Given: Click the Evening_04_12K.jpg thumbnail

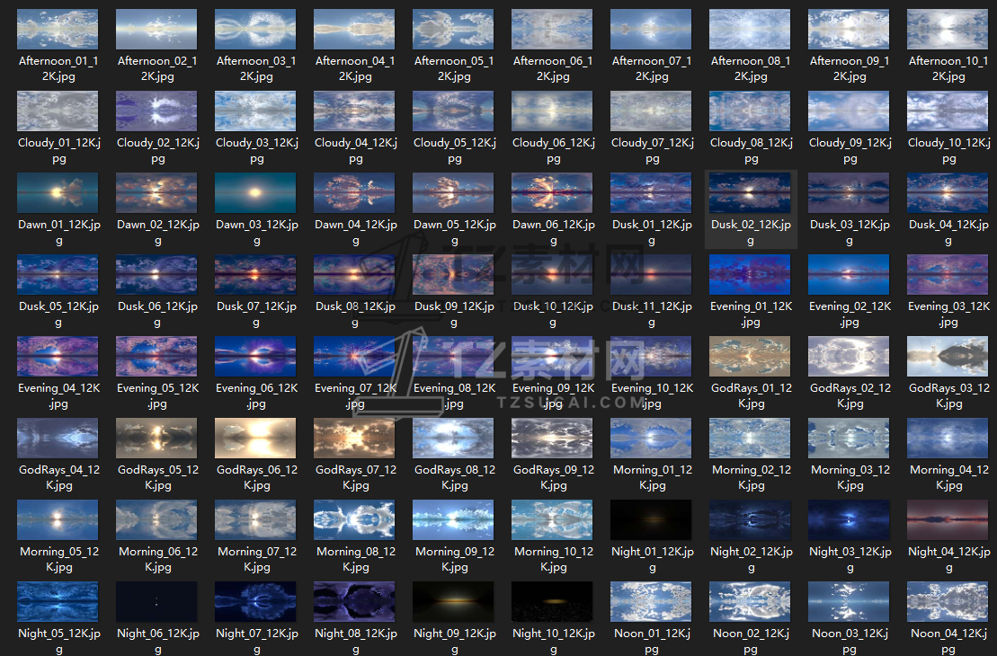Looking at the screenshot, I should click(58, 357).
